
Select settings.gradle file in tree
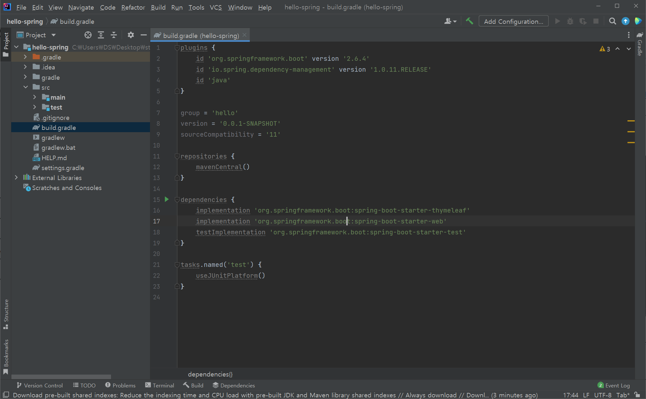click(62, 168)
